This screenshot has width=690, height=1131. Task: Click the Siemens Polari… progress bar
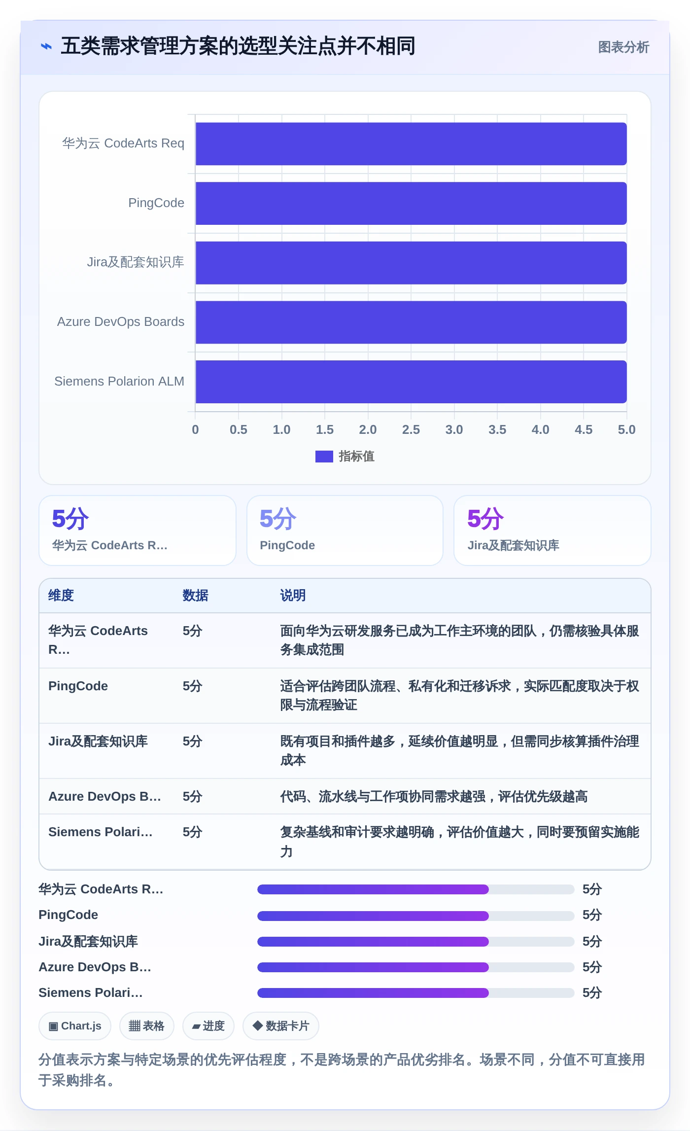click(415, 993)
